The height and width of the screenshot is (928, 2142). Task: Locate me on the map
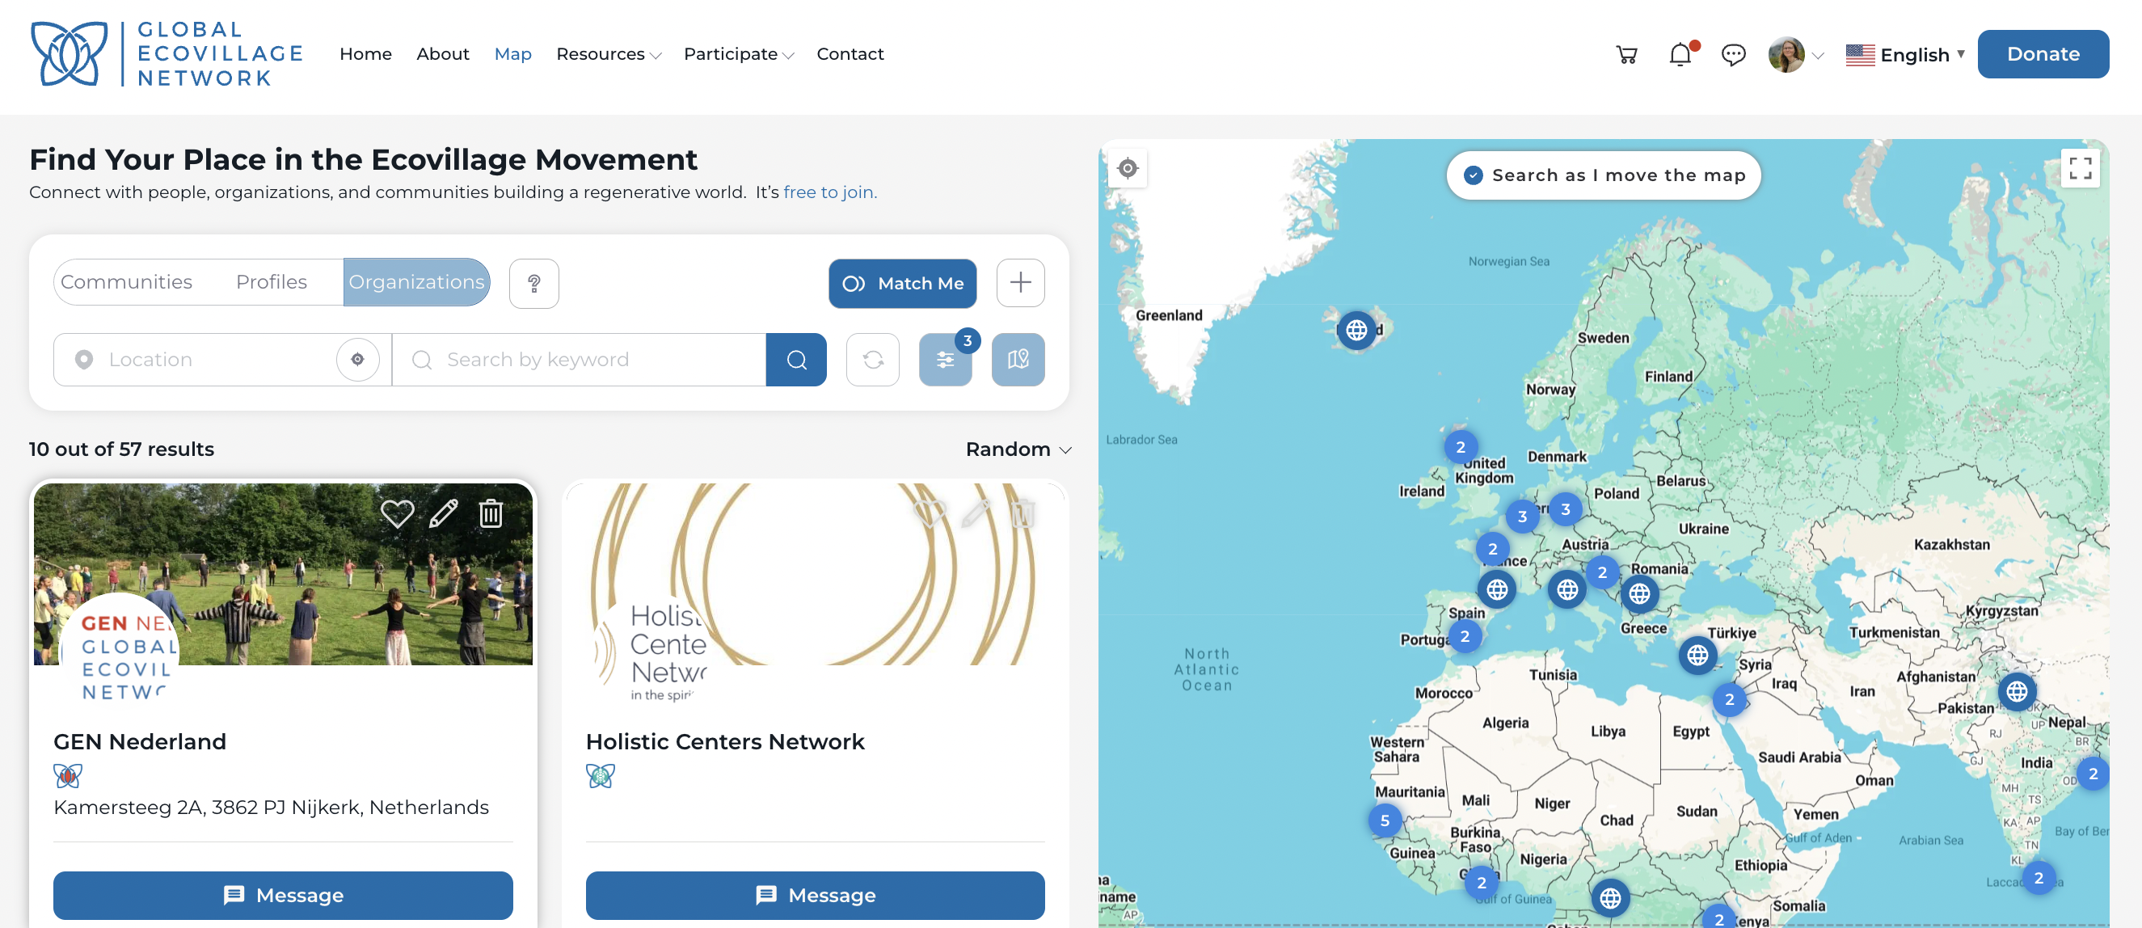click(x=1128, y=169)
